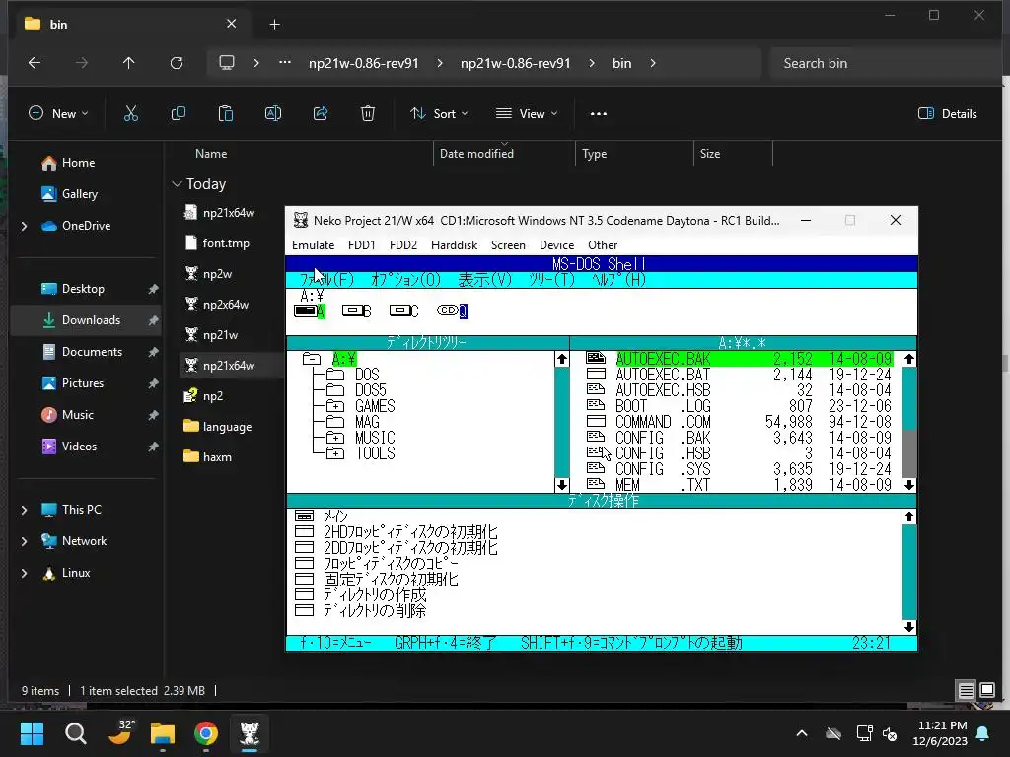The height and width of the screenshot is (757, 1010).
Task: Open the Other menu in Neko Project
Action: [603, 245]
